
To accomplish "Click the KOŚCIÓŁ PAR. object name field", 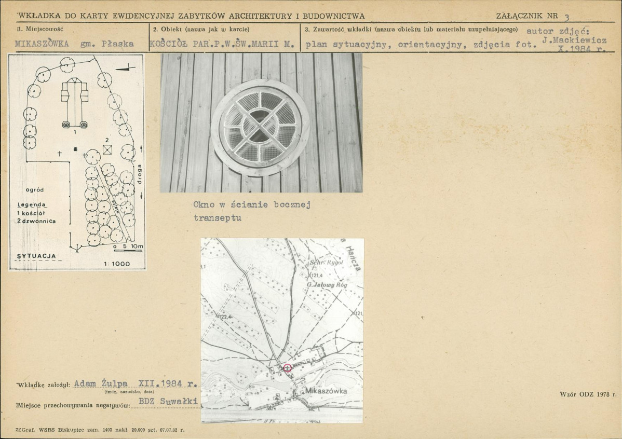I will (x=222, y=45).
